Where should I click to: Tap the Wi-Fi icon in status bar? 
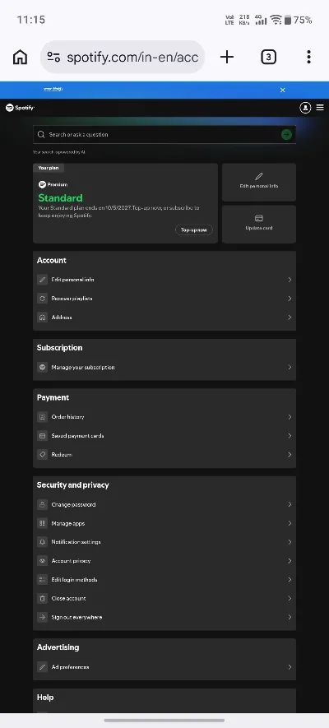(276, 20)
